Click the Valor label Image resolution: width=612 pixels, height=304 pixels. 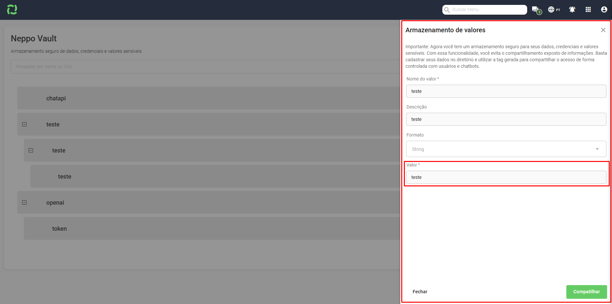pyautogui.click(x=413, y=165)
